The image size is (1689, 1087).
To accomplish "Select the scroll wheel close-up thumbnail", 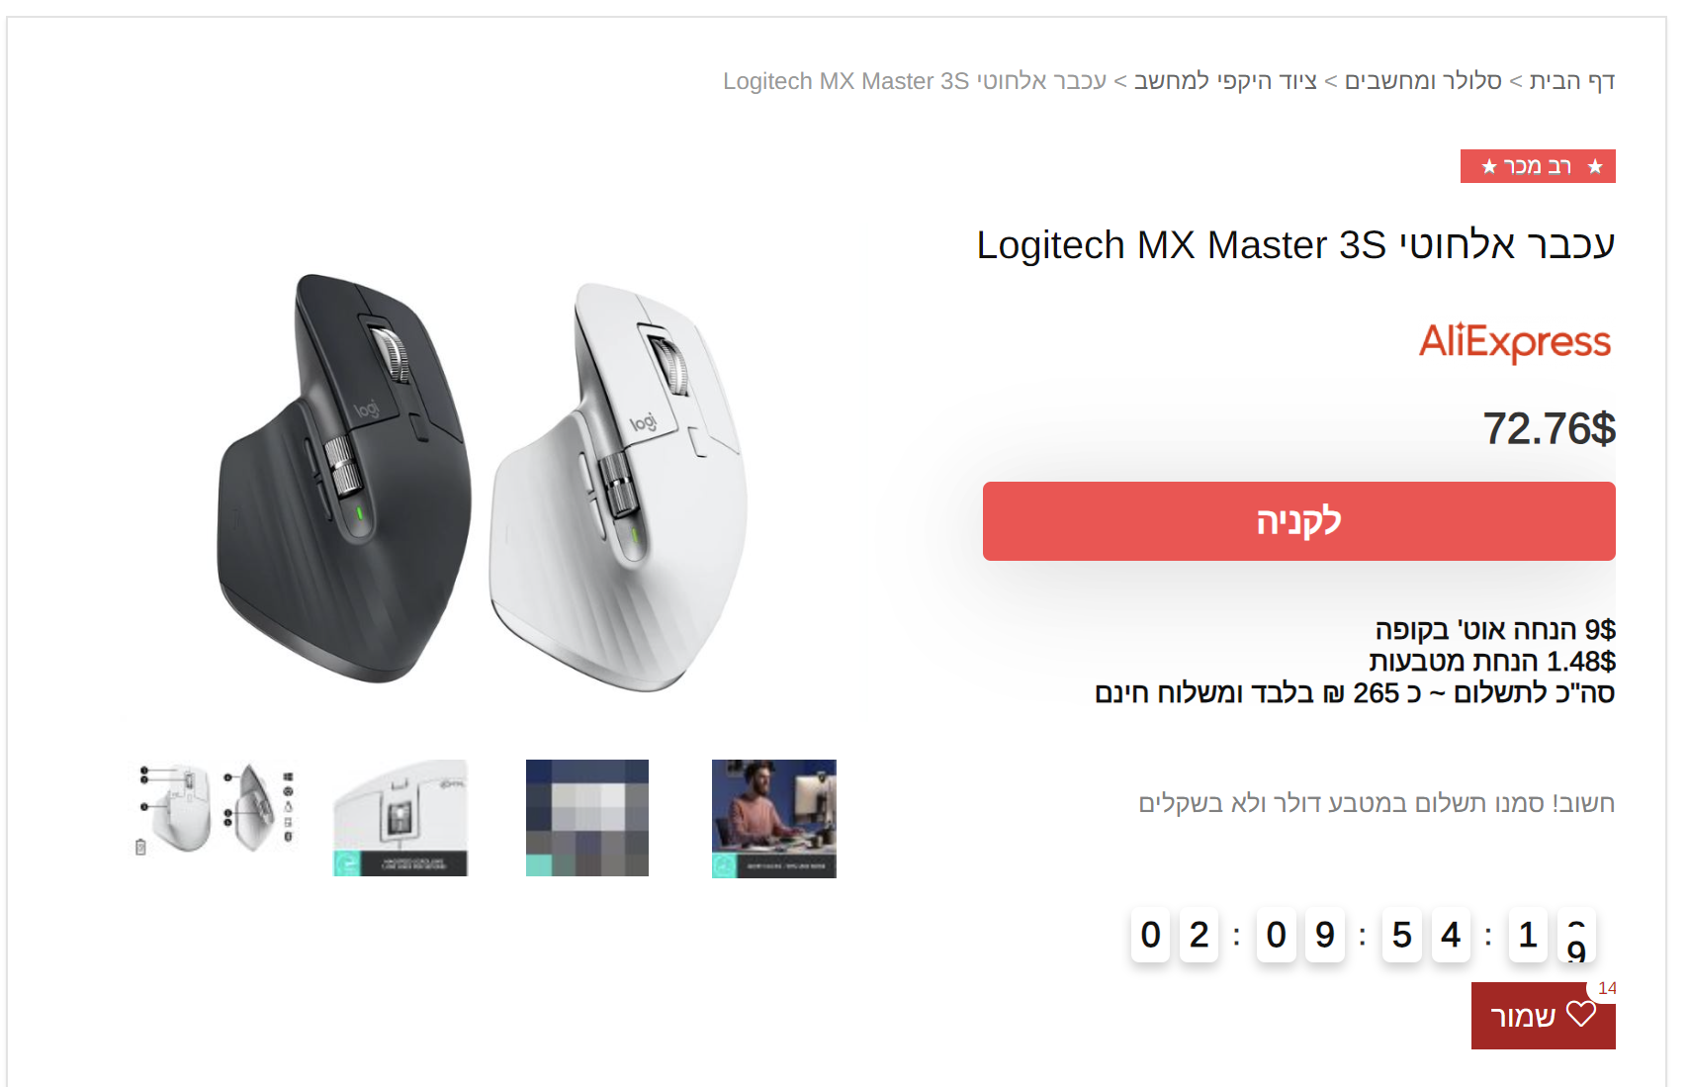I will point(400,818).
